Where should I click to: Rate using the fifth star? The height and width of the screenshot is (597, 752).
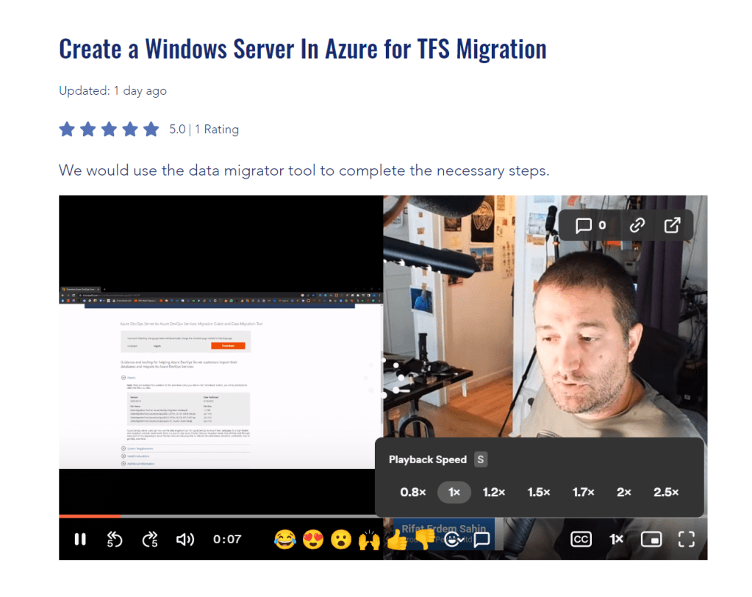(x=151, y=129)
